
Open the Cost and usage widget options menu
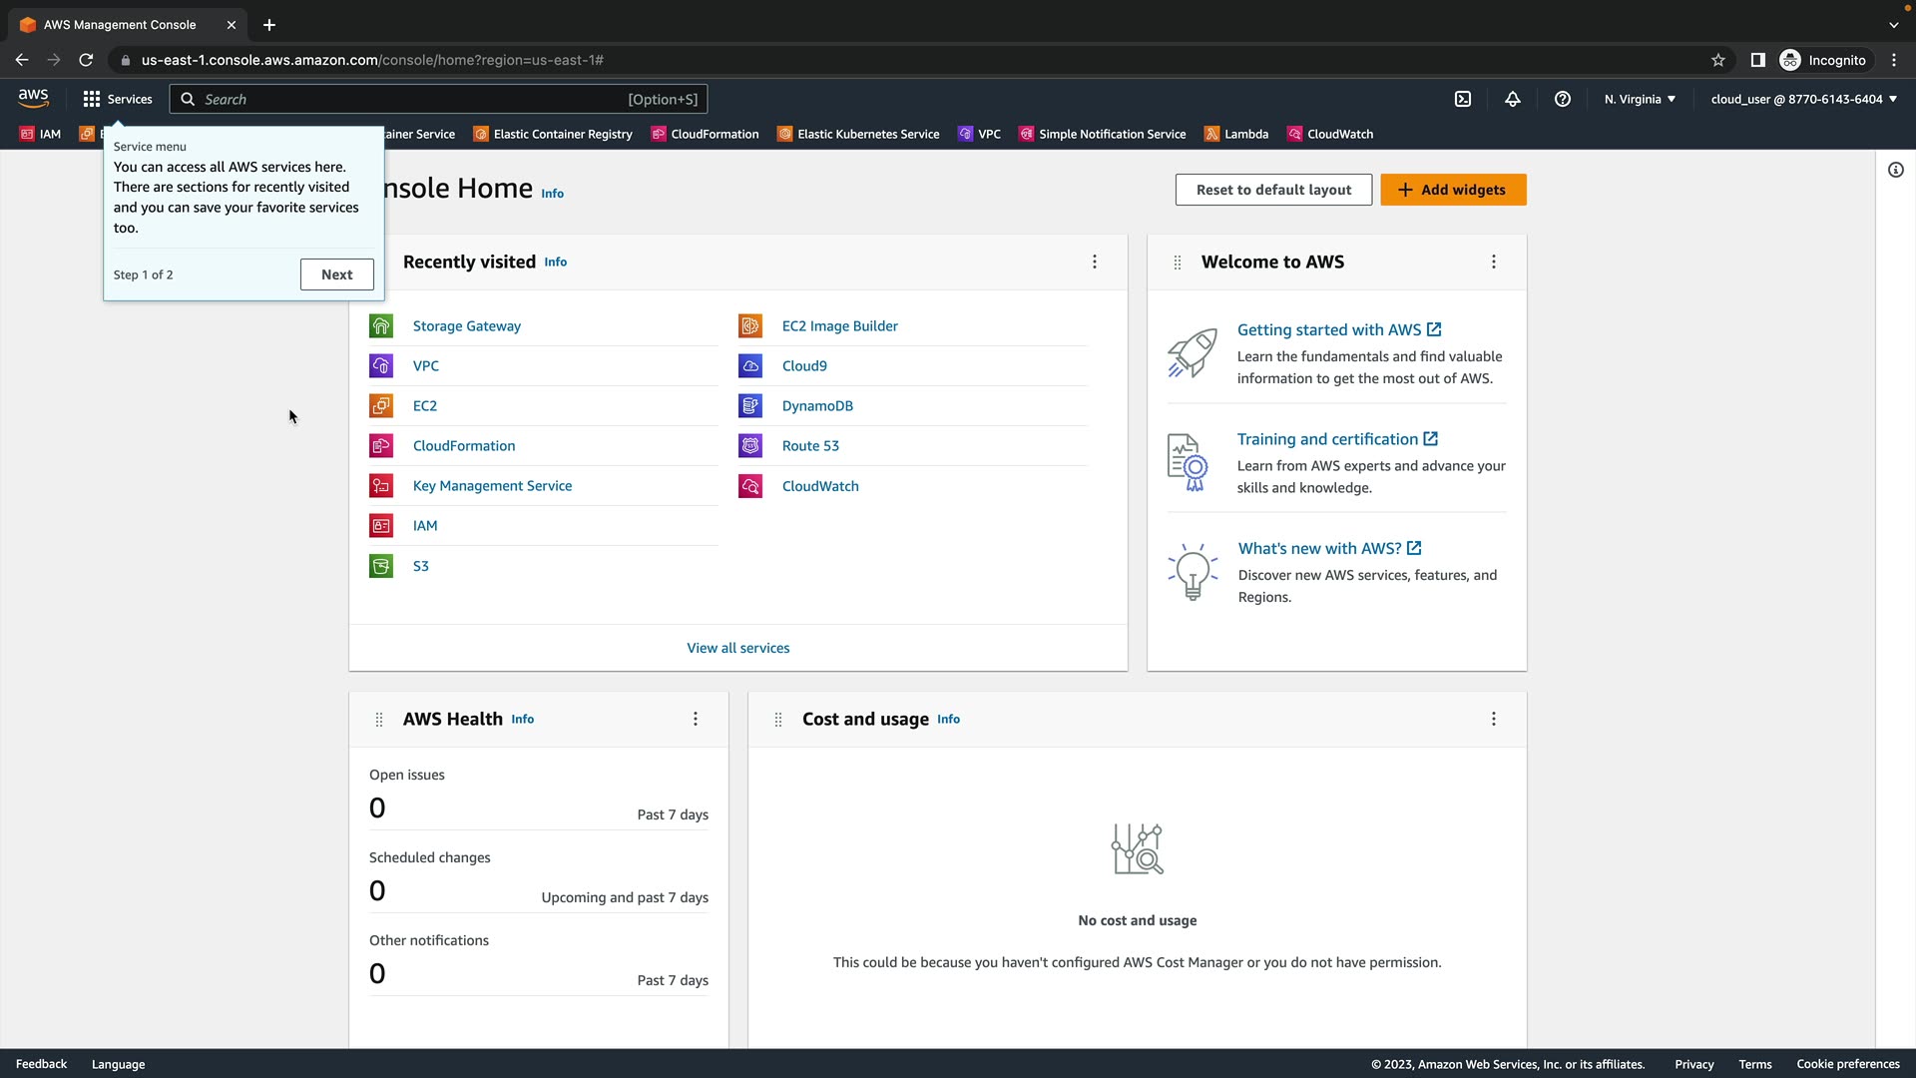click(x=1494, y=719)
